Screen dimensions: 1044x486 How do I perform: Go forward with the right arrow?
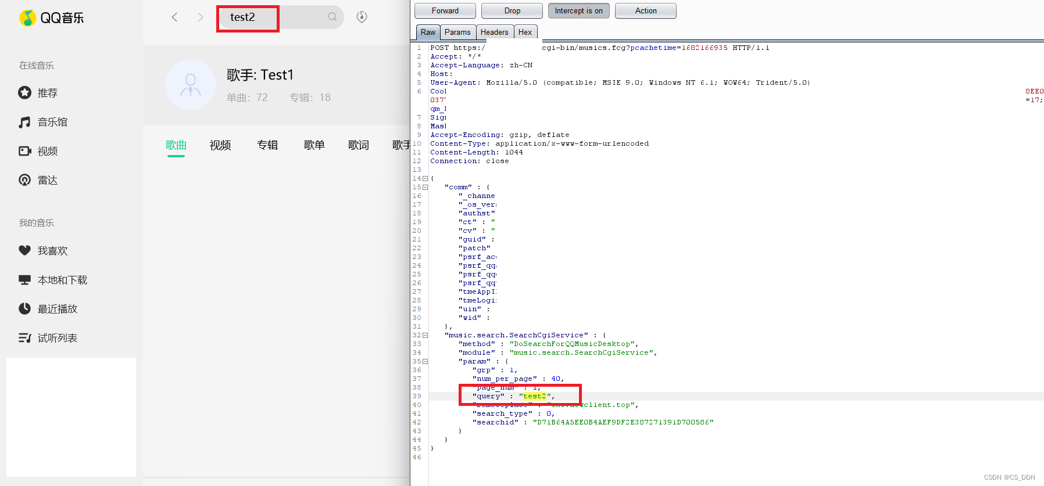point(201,17)
